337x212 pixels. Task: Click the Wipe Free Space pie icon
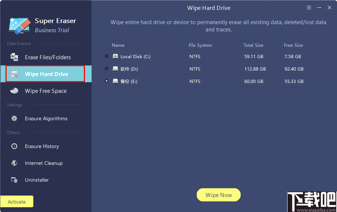pyautogui.click(x=14, y=91)
